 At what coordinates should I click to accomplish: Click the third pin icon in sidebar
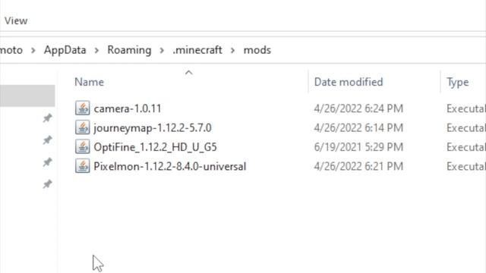[47, 162]
